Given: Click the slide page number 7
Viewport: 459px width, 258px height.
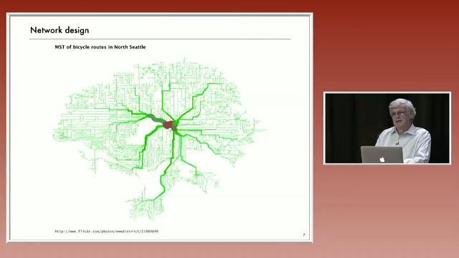Looking at the screenshot, I should (x=304, y=235).
